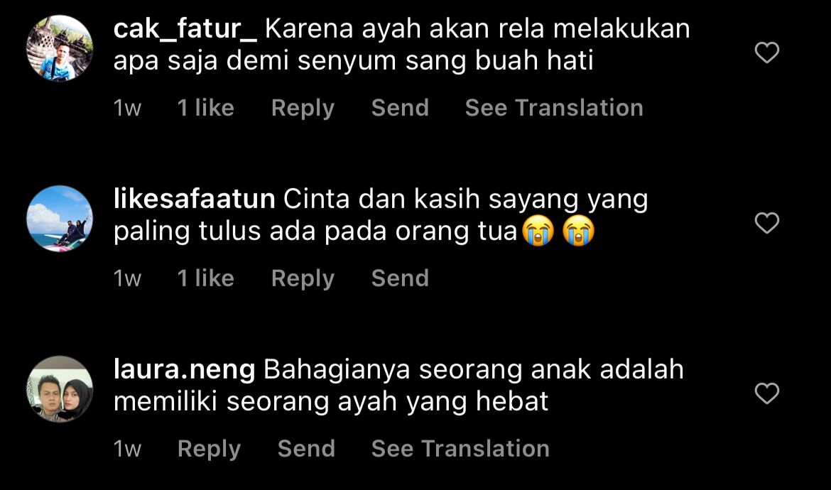The height and width of the screenshot is (490, 831).
Task: Like cak_fatur_'s comment with the heart icon
Action: click(x=767, y=53)
